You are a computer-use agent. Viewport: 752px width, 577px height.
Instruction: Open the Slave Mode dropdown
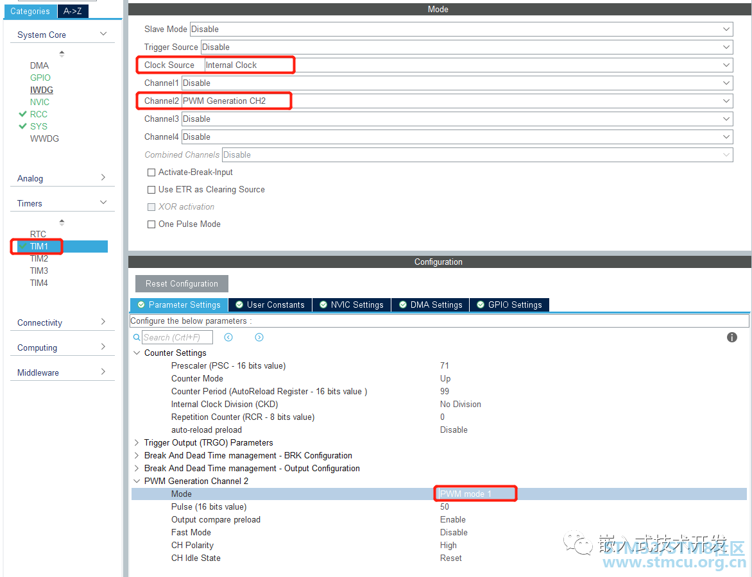click(461, 29)
